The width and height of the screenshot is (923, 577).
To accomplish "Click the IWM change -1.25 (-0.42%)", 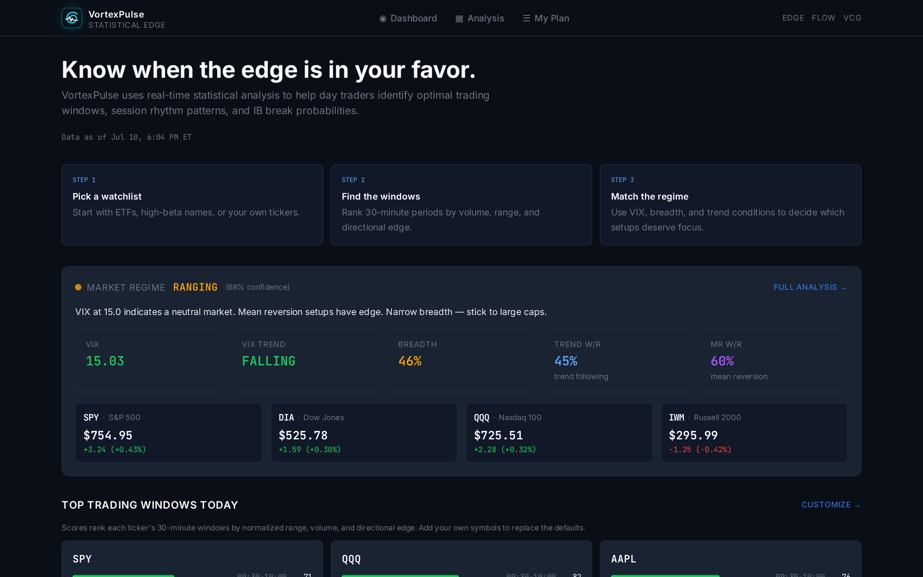I will point(700,450).
